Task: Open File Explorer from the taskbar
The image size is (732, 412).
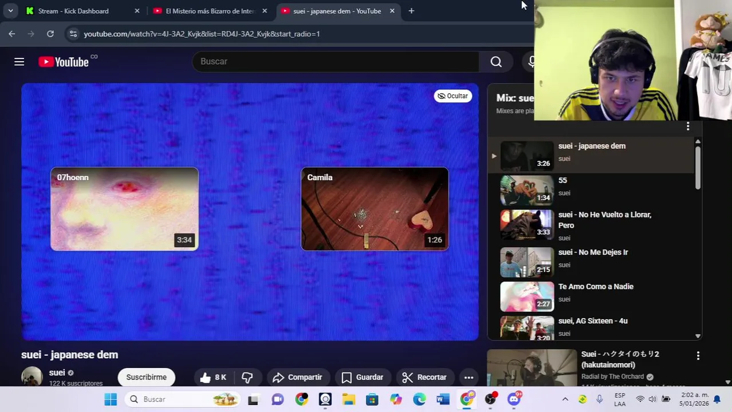Action: 349,399
